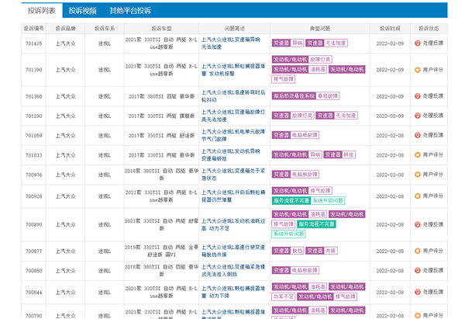Open complaint link 变速箱异响 无法加速
The image size is (465, 319).
(231, 43)
